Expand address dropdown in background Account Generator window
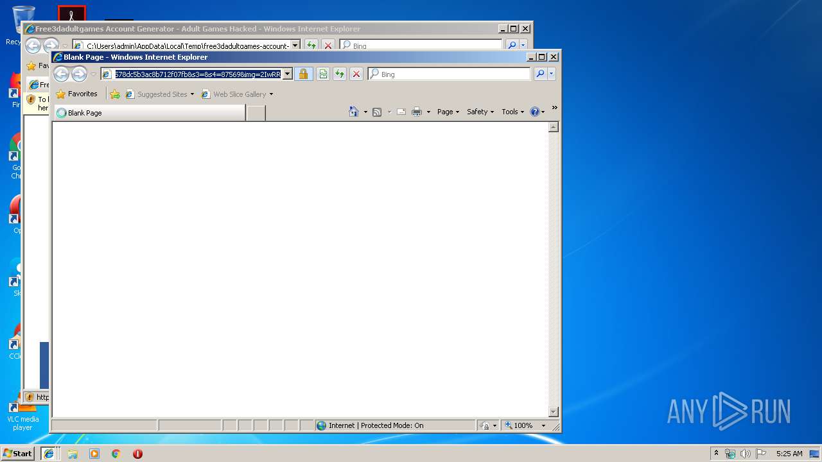This screenshot has width=822, height=462. click(x=295, y=46)
